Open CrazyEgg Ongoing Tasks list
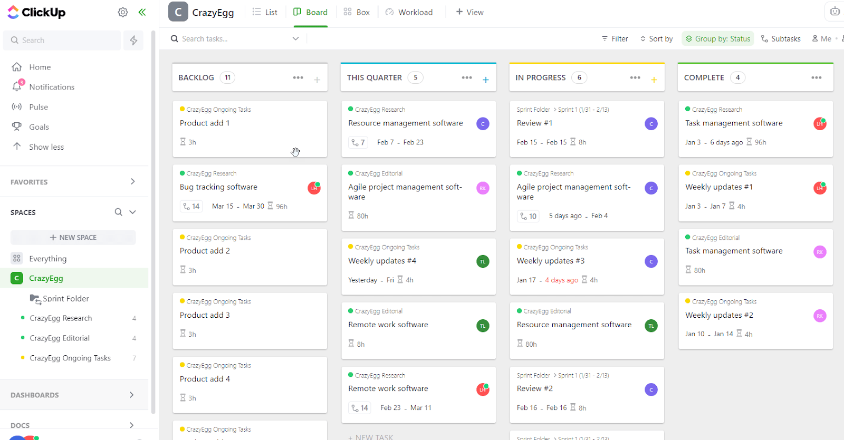The height and width of the screenshot is (440, 844). point(70,358)
